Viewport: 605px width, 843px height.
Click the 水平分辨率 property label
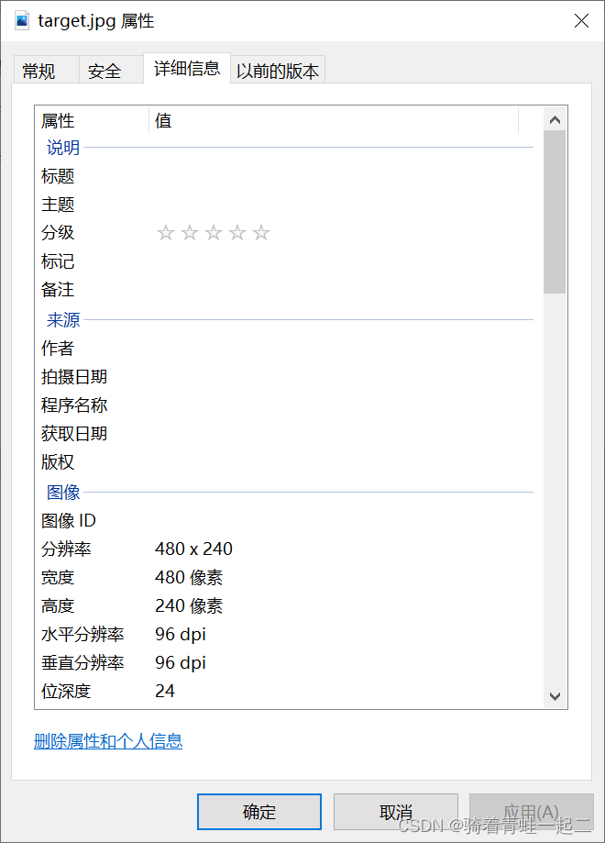82,635
